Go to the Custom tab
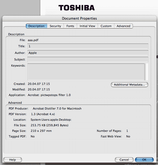158x165 pixels. click(x=106, y=26)
